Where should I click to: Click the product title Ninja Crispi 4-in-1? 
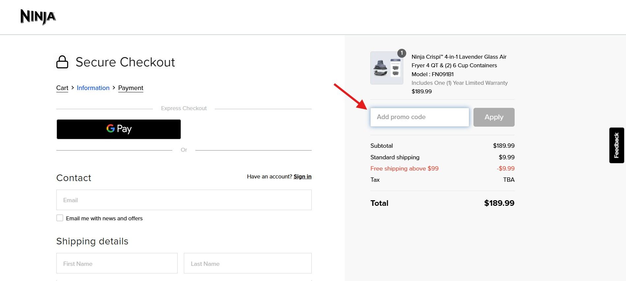[459, 61]
